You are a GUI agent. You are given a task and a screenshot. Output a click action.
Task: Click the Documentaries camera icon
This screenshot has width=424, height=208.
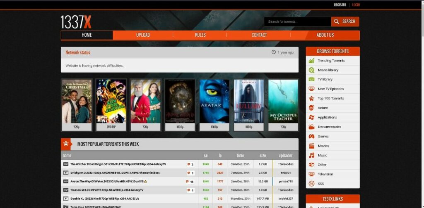point(311,127)
